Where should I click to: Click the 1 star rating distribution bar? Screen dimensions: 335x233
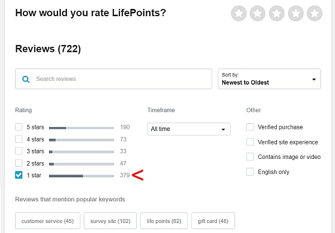82,176
